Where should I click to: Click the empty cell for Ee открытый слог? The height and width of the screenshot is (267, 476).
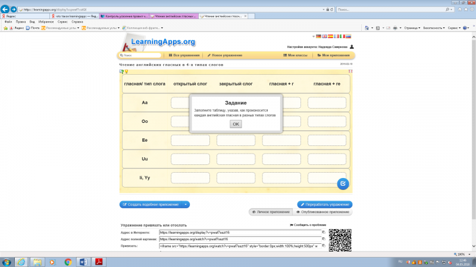click(190, 140)
